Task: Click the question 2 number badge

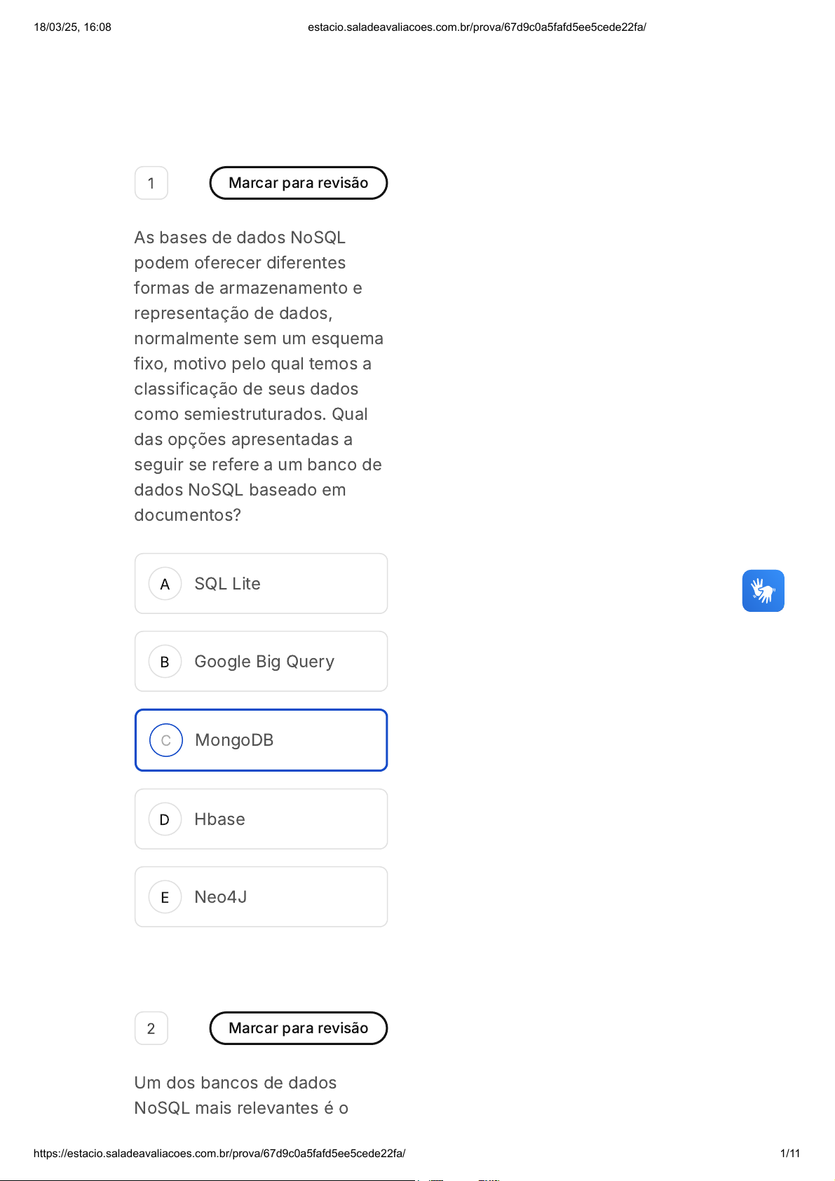Action: [151, 1028]
